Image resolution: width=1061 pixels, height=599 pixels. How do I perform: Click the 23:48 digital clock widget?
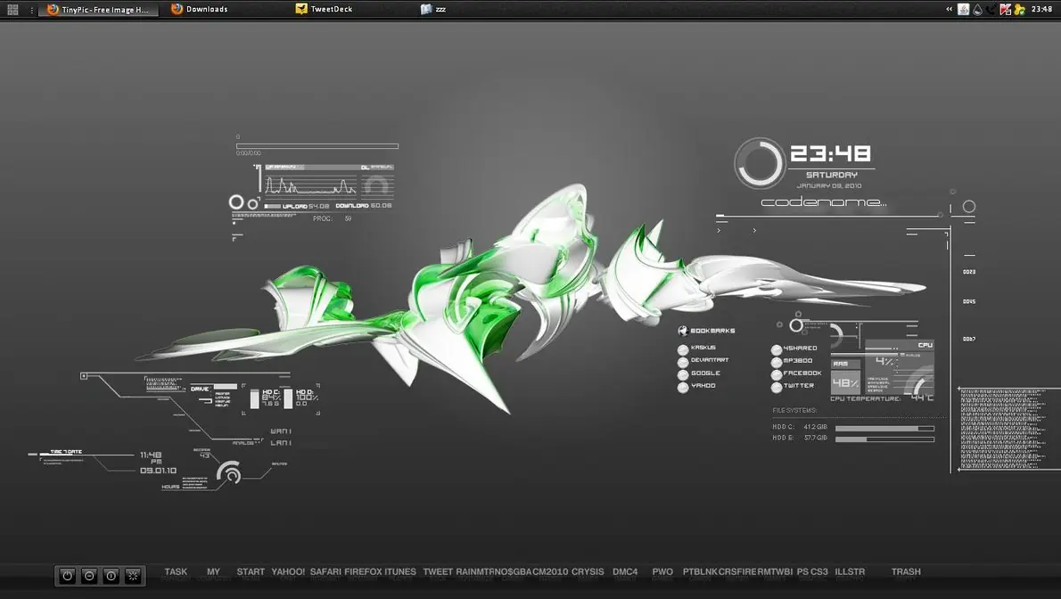click(830, 153)
